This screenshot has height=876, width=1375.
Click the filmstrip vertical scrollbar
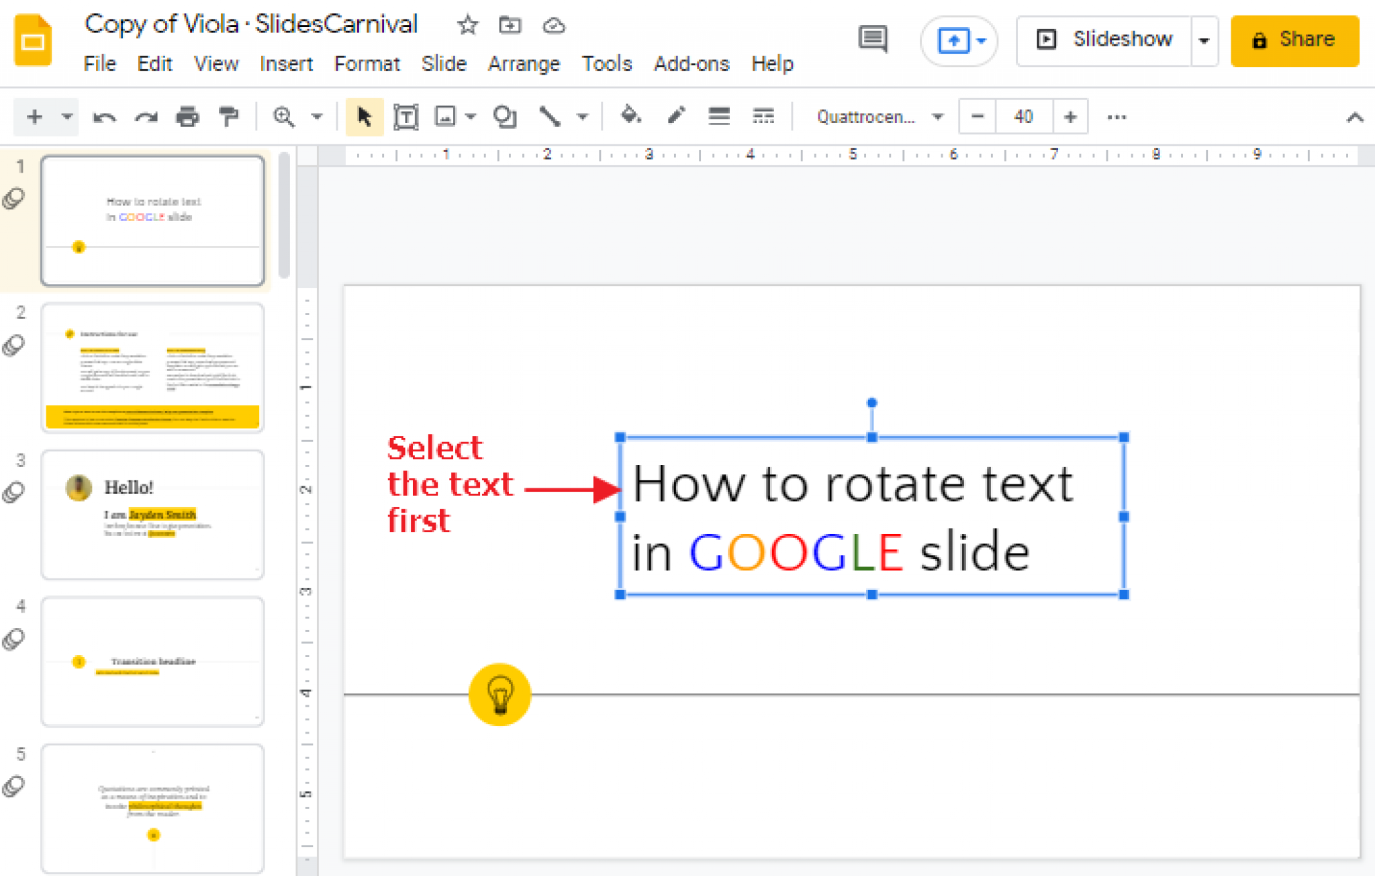(x=284, y=215)
